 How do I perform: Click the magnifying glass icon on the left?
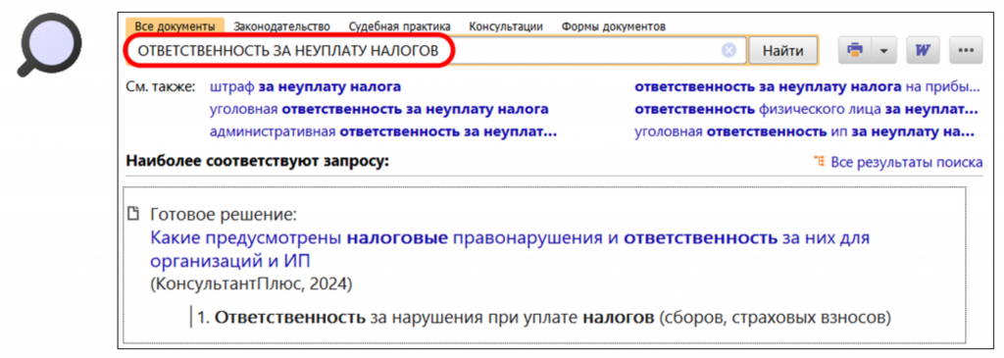pos(50,44)
